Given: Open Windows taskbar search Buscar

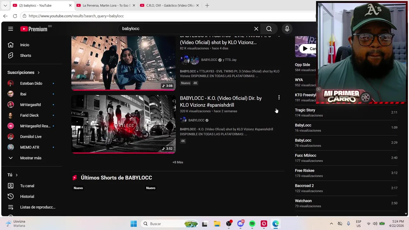Looking at the screenshot, I should pyautogui.click(x=169, y=224).
